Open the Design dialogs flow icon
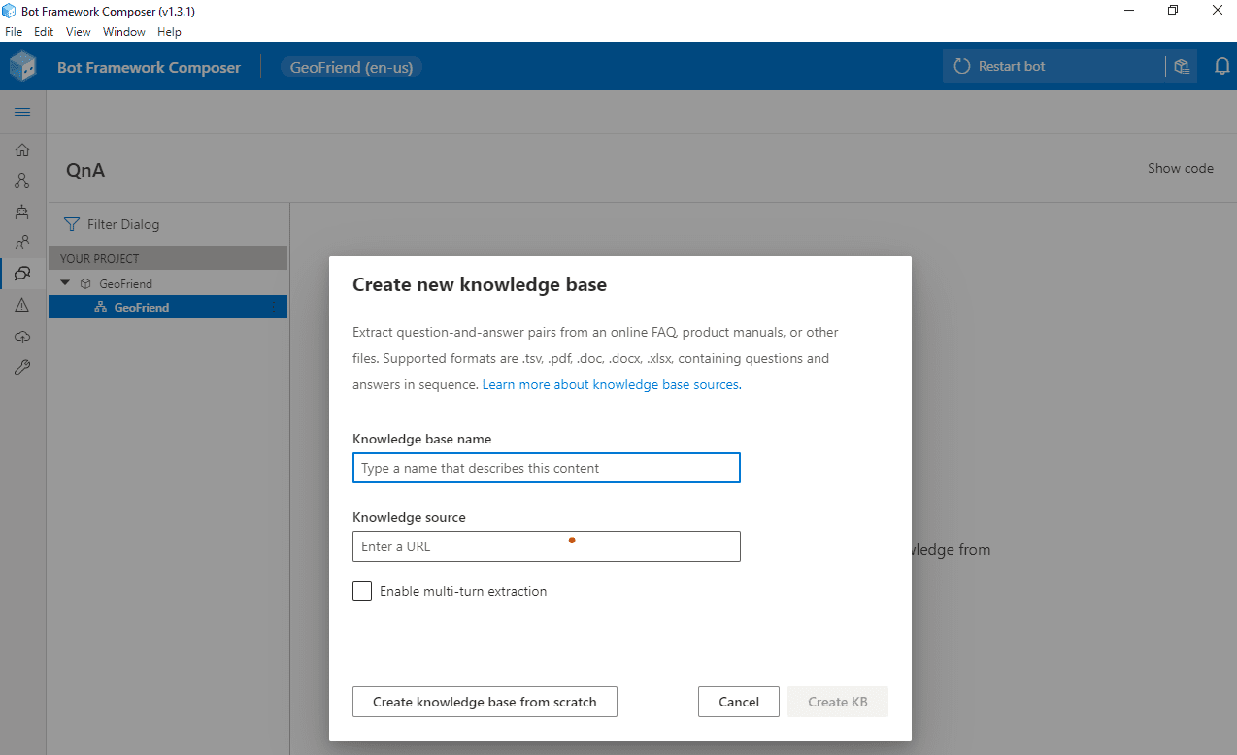 click(x=22, y=181)
